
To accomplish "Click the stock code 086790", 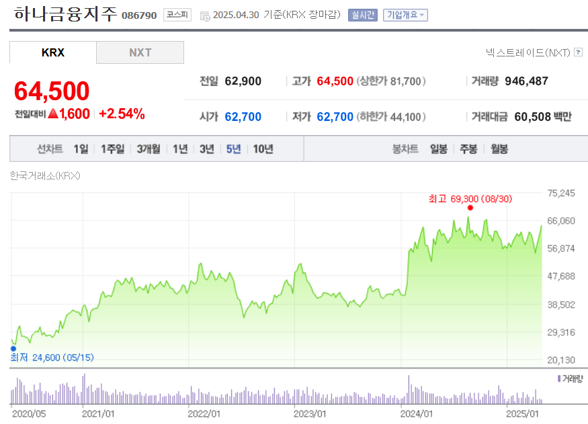I will pyautogui.click(x=139, y=15).
